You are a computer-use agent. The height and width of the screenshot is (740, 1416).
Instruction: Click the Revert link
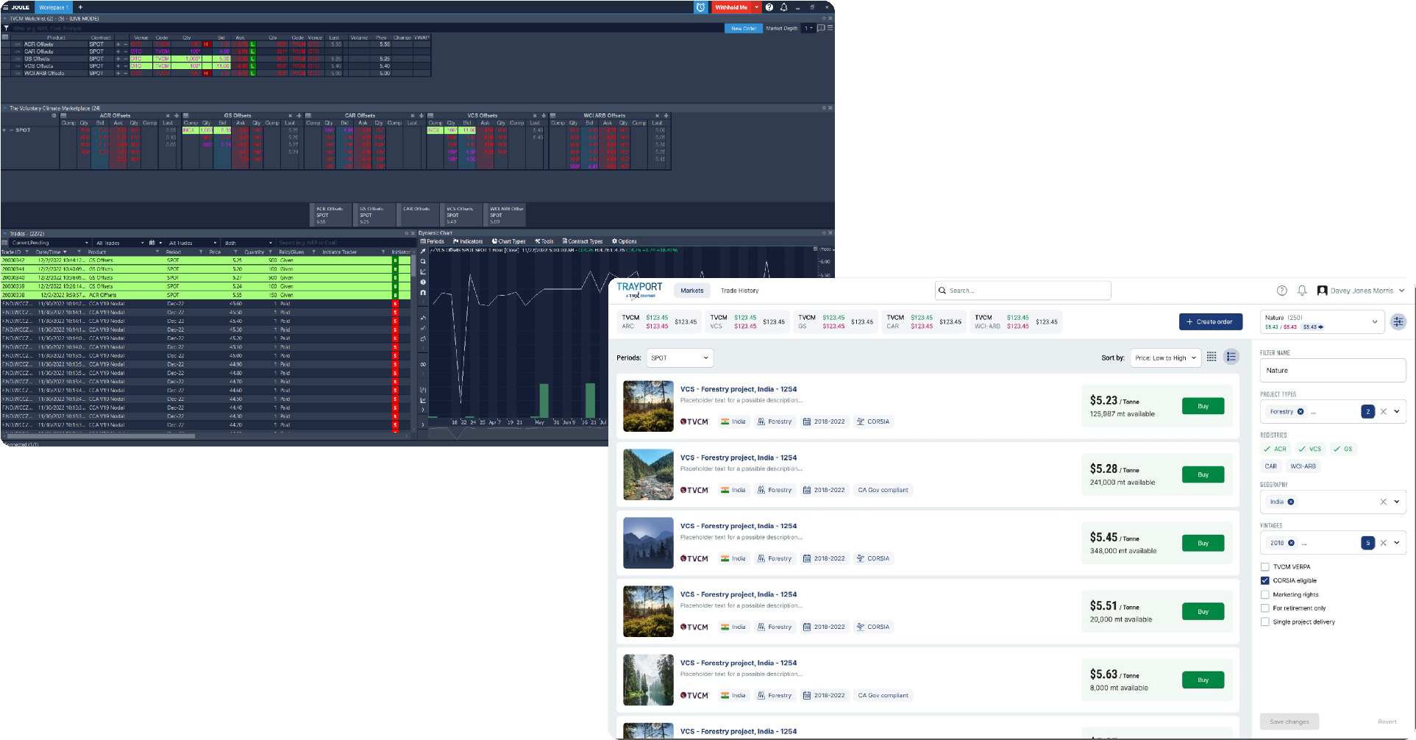[1387, 722]
